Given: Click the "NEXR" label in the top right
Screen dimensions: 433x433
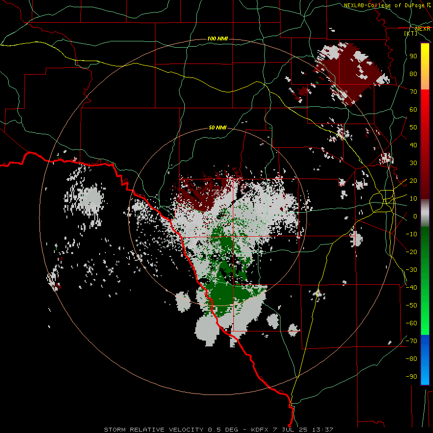Looking at the screenshot, I should [423, 29].
